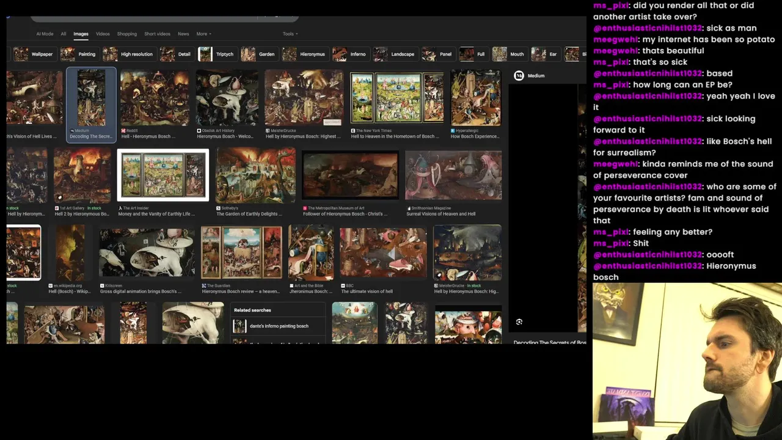782x440 pixels.
Task: Open the Smithsonian Magazine image result
Action: [453, 175]
